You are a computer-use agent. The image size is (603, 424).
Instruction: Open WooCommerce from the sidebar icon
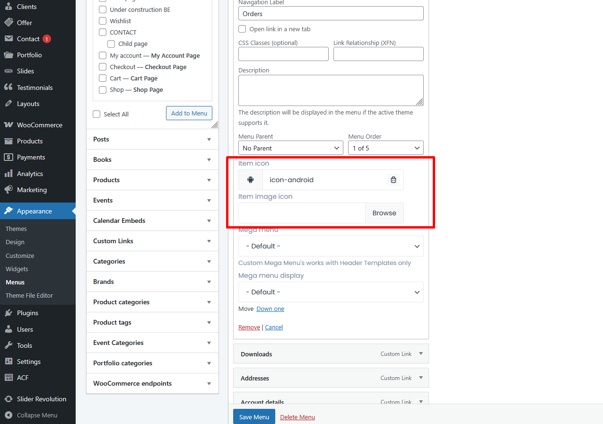pyautogui.click(x=9, y=125)
